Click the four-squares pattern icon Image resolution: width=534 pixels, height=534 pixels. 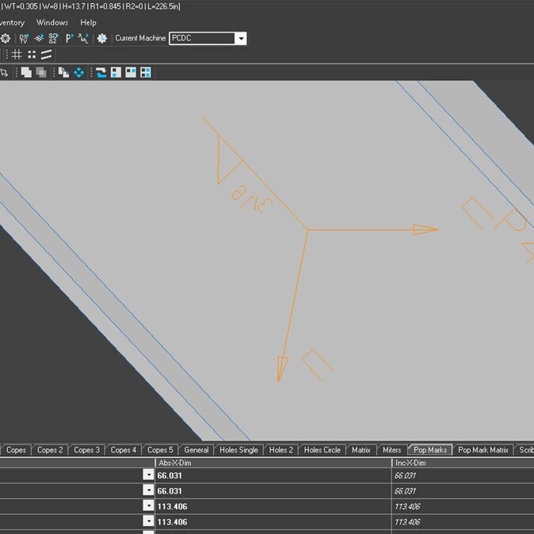(32, 55)
